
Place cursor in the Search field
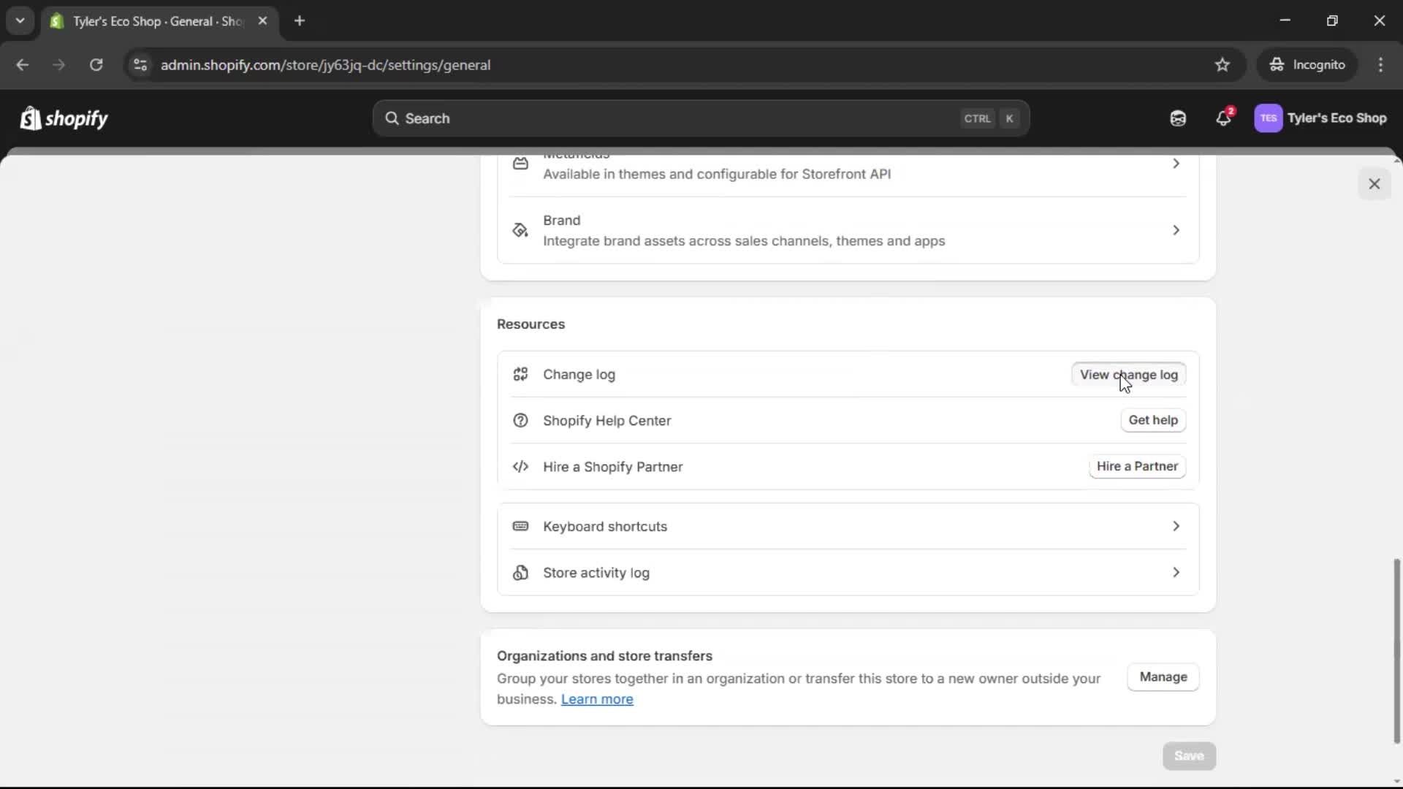(658, 118)
